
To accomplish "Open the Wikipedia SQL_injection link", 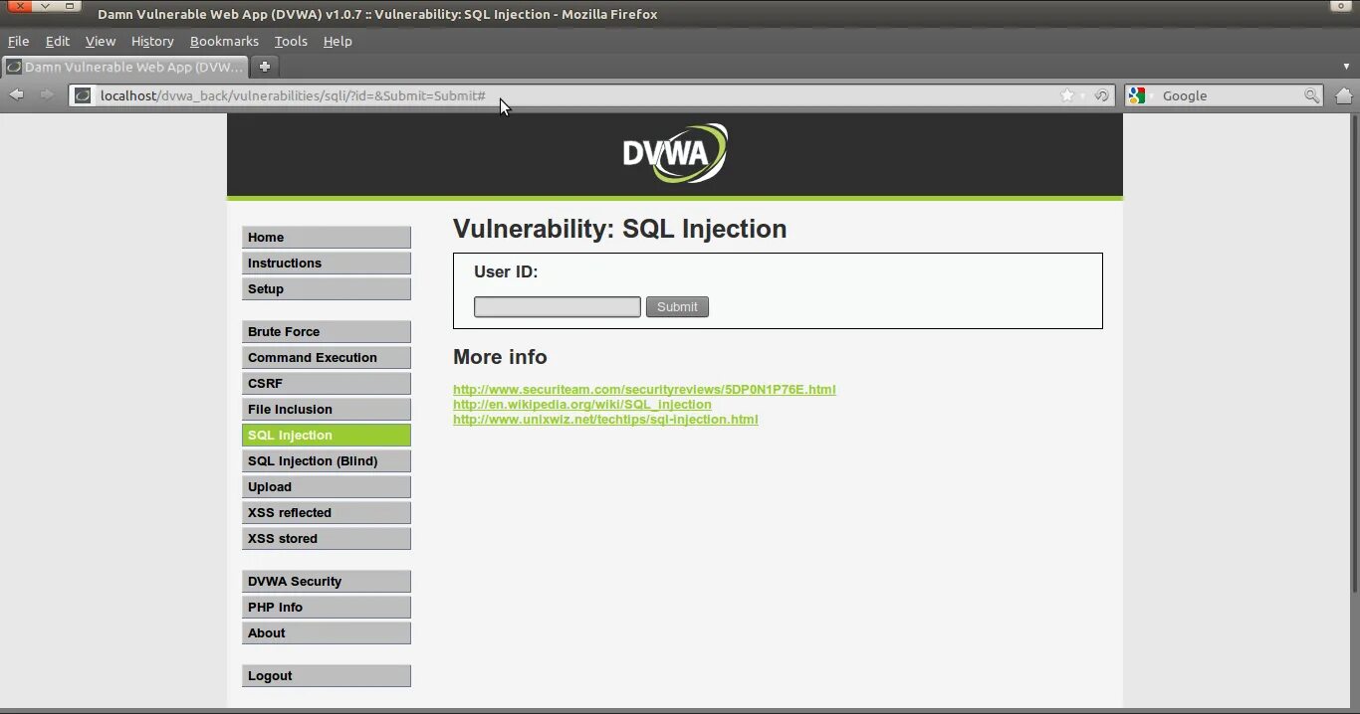I will [582, 405].
